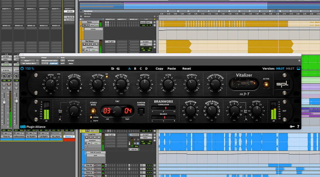Click the LC-EQ knob
Screen dimensions: 320x177
(168, 84)
